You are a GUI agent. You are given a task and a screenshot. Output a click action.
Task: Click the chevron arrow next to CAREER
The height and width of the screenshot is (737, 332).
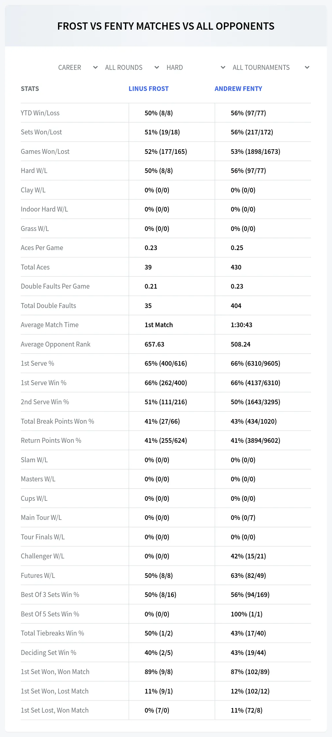[x=96, y=68]
